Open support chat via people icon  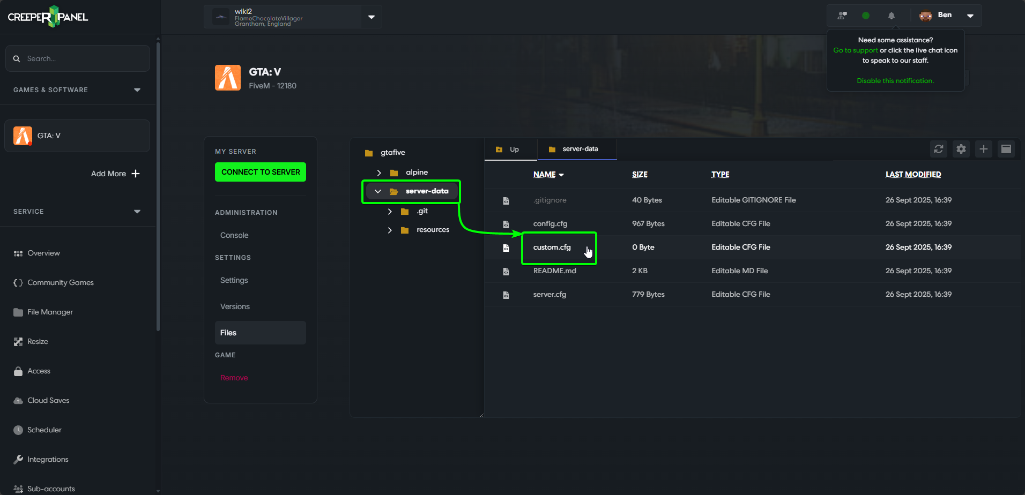click(x=841, y=16)
